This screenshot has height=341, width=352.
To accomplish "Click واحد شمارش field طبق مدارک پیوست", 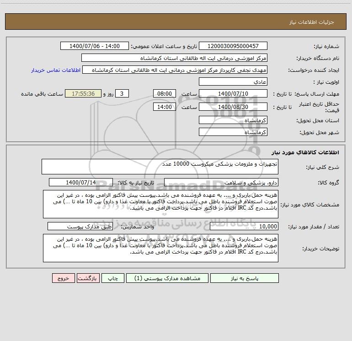I will (80, 227).
